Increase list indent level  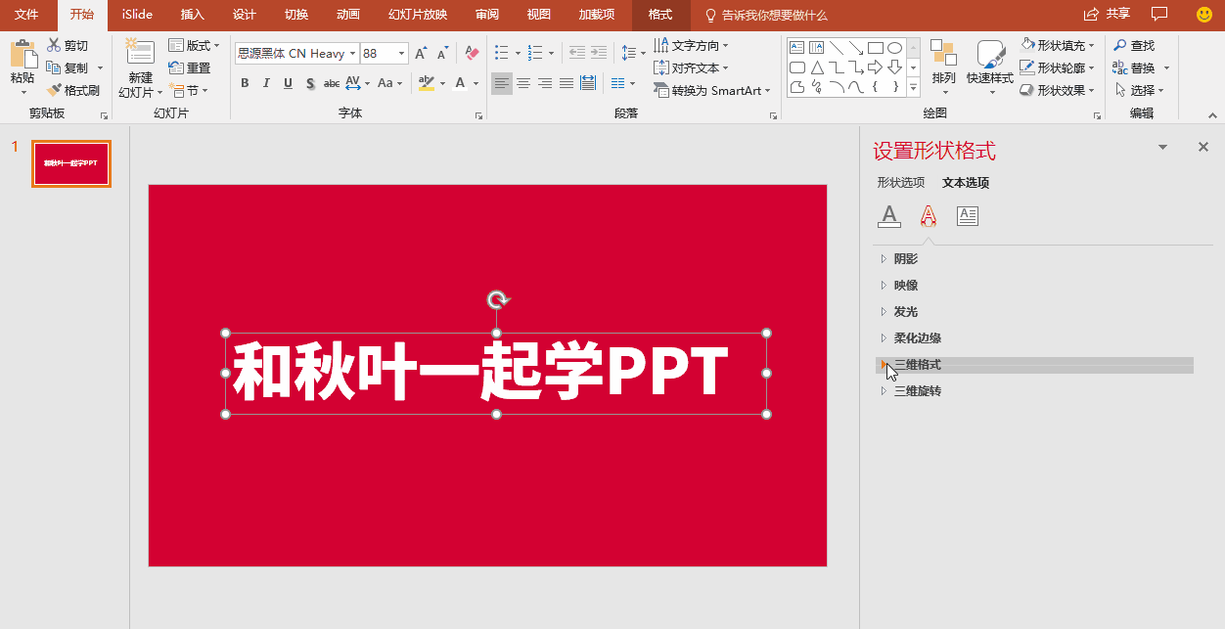tap(599, 53)
